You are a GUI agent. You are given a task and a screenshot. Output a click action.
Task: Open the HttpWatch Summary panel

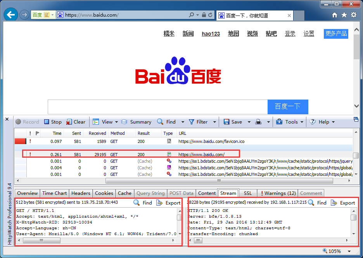coord(137,122)
